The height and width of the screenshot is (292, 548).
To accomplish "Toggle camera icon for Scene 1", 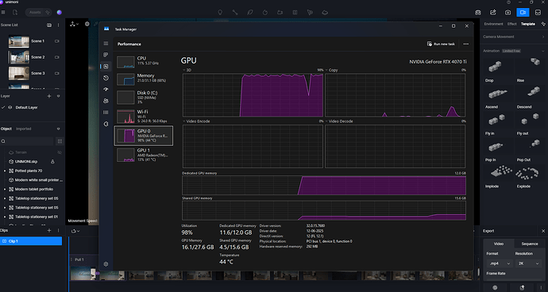I will tap(57, 41).
